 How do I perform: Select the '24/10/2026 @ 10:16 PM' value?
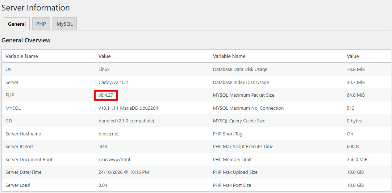coord(124,172)
